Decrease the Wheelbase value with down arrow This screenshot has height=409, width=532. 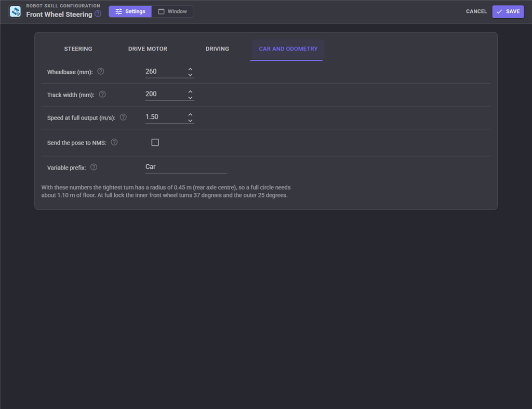click(190, 75)
